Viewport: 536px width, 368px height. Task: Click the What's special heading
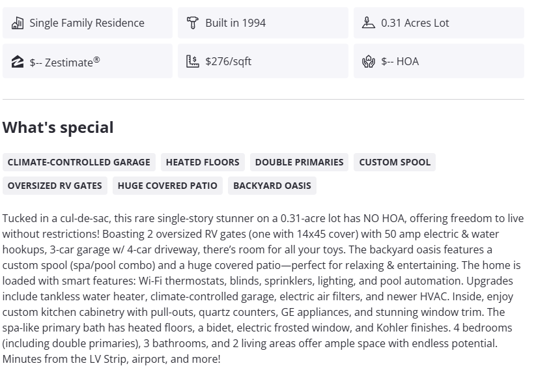point(58,127)
